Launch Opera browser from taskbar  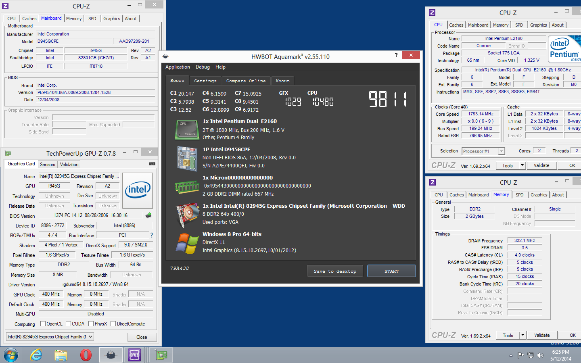coord(86,355)
